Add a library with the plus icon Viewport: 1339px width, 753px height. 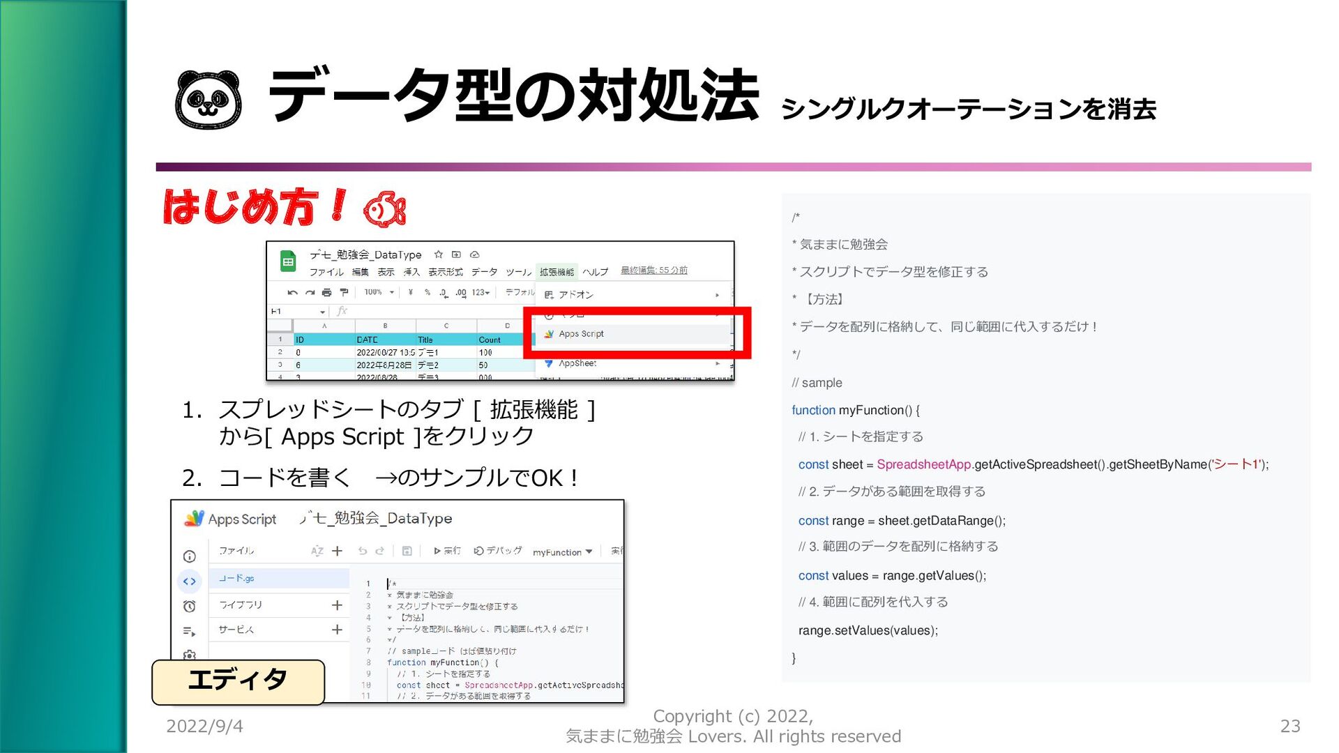point(337,605)
